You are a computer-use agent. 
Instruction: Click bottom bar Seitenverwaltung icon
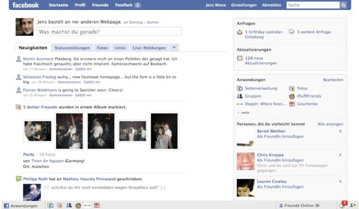click(51, 205)
